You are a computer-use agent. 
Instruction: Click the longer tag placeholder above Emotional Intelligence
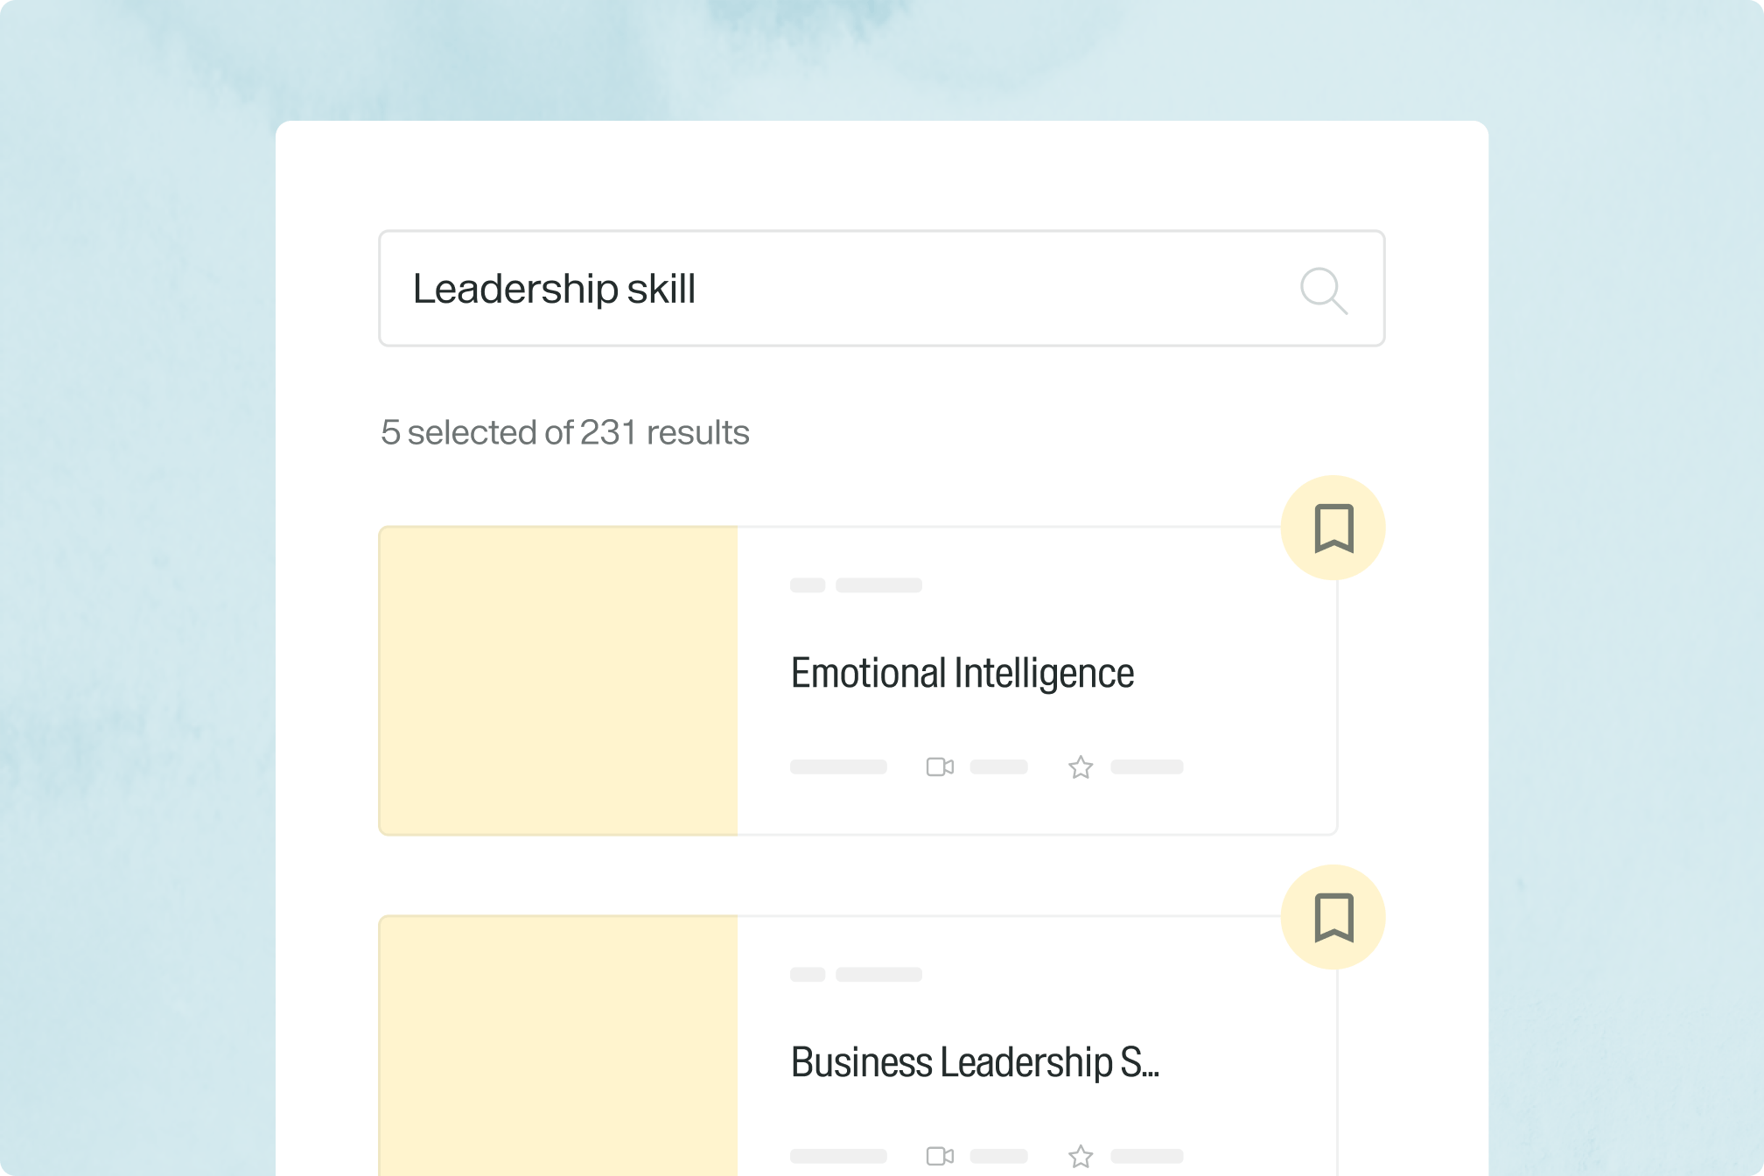[878, 585]
